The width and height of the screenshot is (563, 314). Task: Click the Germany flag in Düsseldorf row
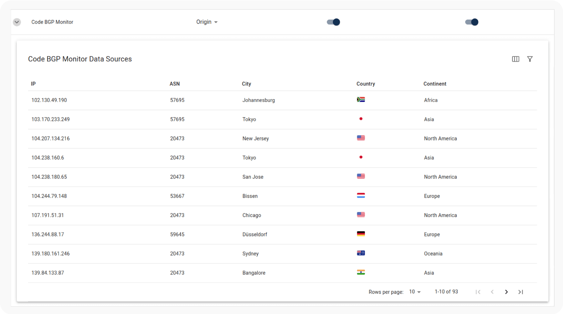coord(361,234)
